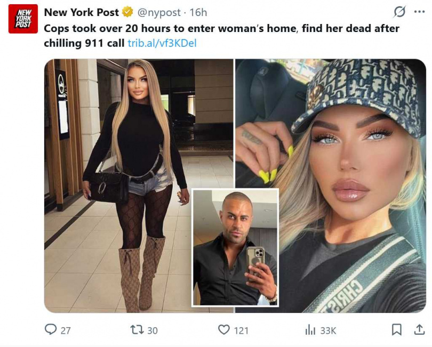Like the post with heart icon
This screenshot has height=347, width=432.
223,329
